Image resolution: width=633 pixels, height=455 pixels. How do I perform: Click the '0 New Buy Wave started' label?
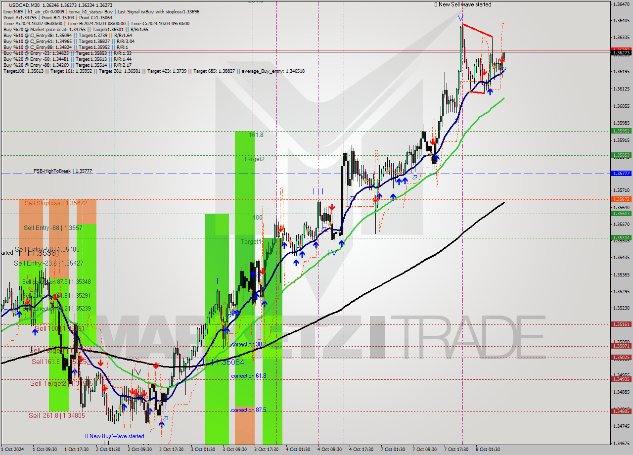coord(115,436)
